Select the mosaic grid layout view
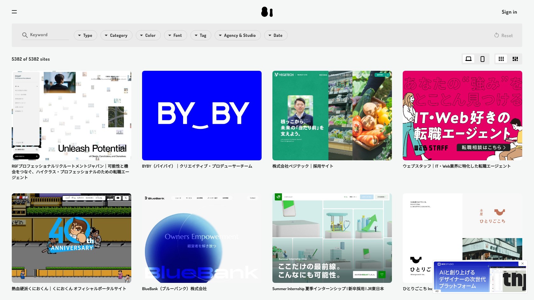Image resolution: width=534 pixels, height=300 pixels. (515, 59)
